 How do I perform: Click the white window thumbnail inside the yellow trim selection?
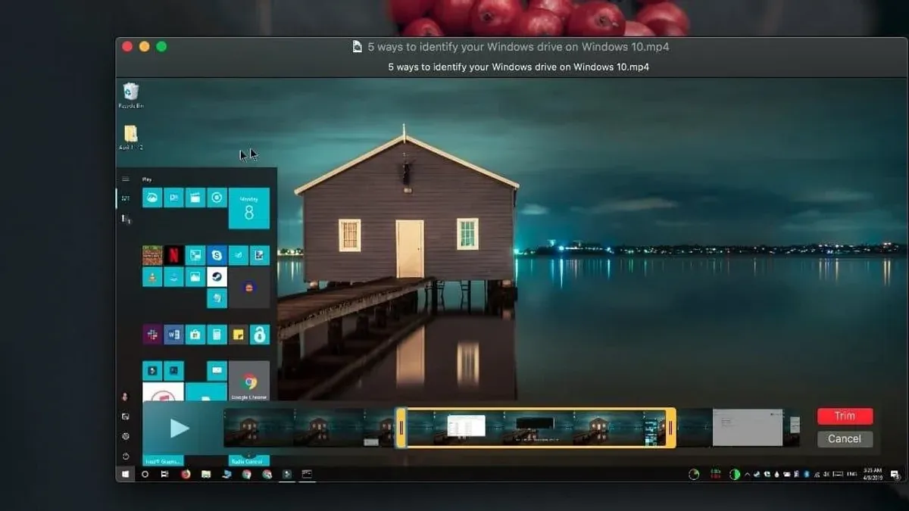pyautogui.click(x=466, y=425)
